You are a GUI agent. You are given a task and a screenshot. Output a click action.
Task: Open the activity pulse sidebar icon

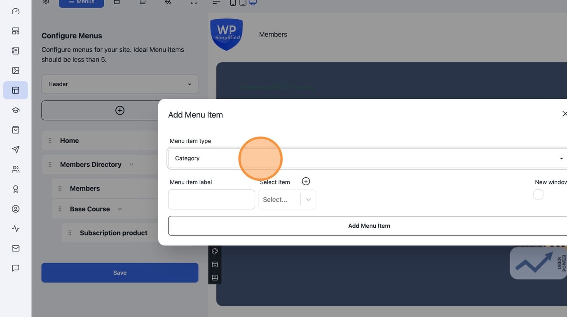click(x=16, y=228)
